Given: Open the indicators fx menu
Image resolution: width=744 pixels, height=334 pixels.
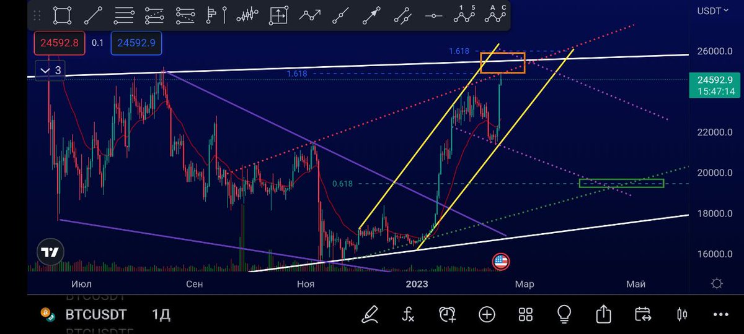Looking at the screenshot, I should coord(408,314).
